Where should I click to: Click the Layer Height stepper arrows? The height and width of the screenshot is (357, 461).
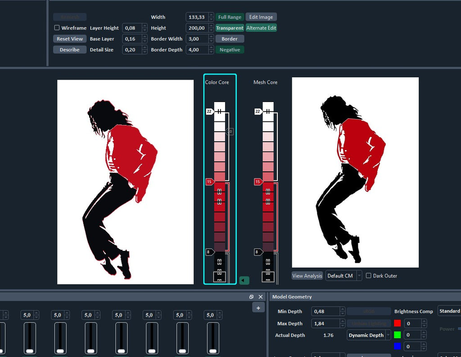pos(145,28)
